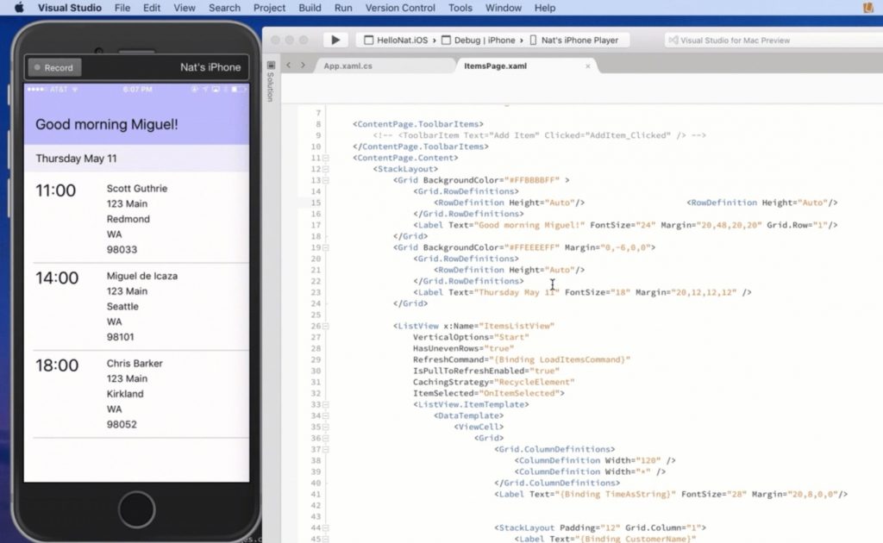Screen dimensions: 883x543
Task: Select the HelloNat.iOS startup project
Action: [x=396, y=41]
